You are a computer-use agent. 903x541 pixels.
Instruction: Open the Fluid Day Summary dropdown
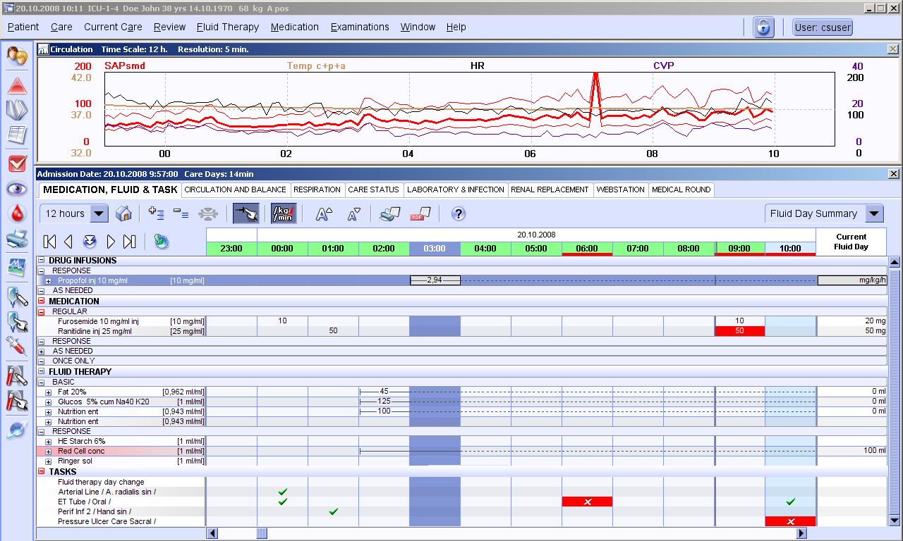(875, 214)
